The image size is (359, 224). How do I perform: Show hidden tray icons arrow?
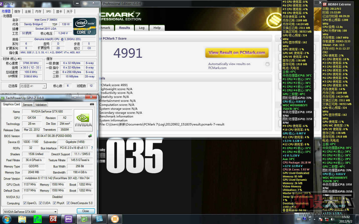point(314,219)
